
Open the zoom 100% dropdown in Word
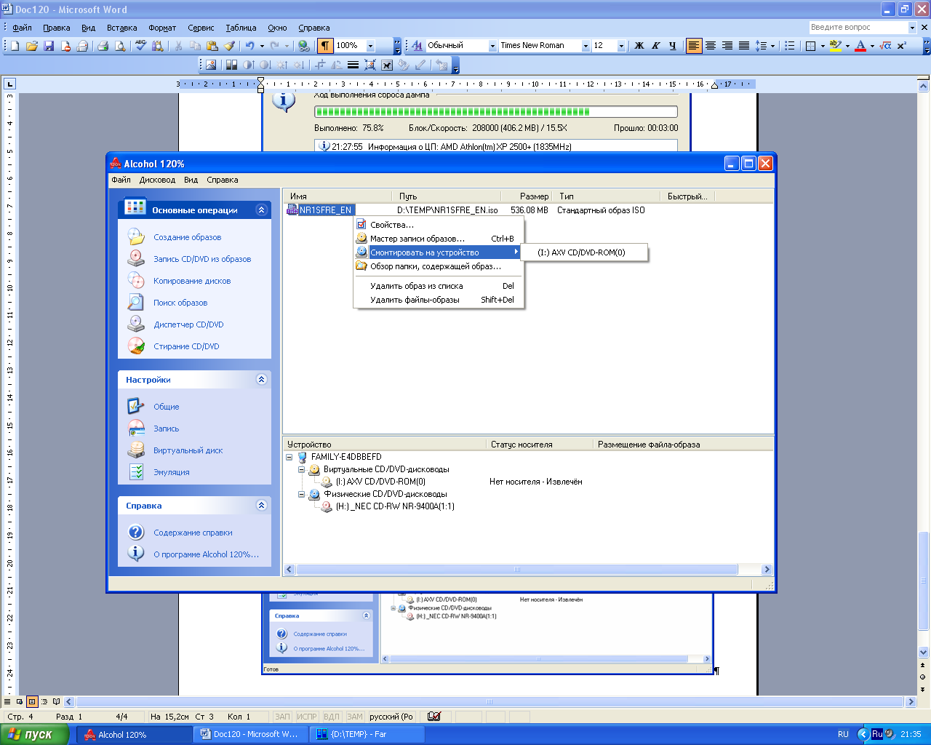coord(370,45)
